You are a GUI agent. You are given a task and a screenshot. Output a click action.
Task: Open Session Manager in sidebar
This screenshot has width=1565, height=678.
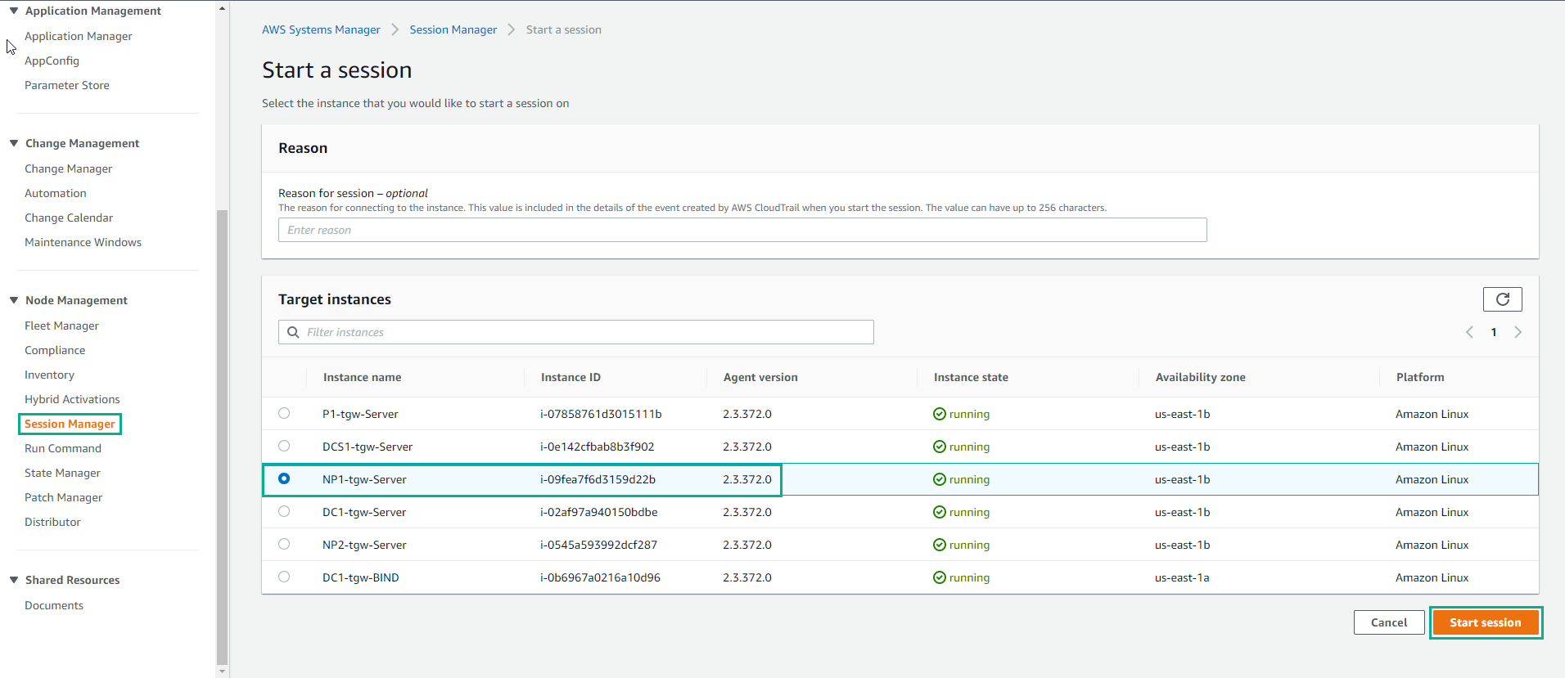click(70, 424)
